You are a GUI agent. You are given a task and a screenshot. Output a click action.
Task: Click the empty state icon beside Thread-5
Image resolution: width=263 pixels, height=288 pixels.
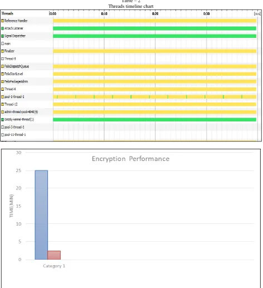click(x=3, y=59)
